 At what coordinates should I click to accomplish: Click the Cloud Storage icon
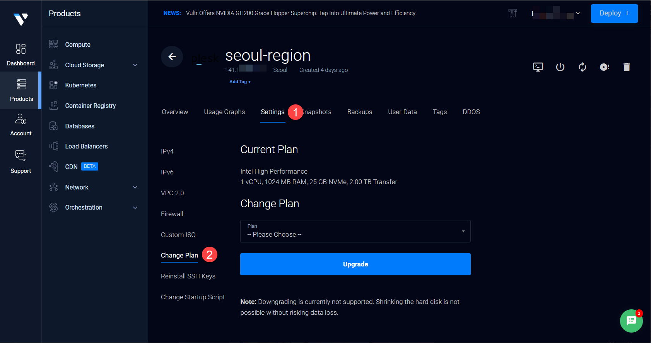tap(53, 65)
